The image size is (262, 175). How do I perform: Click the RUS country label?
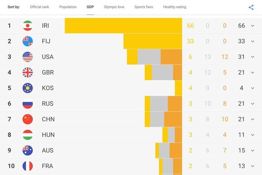pos(48,104)
